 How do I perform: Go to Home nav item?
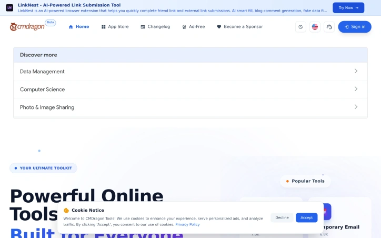point(79,27)
